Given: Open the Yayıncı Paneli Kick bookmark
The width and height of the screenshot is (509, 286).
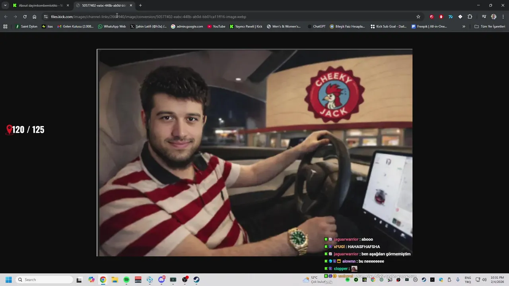Looking at the screenshot, I should 246,27.
